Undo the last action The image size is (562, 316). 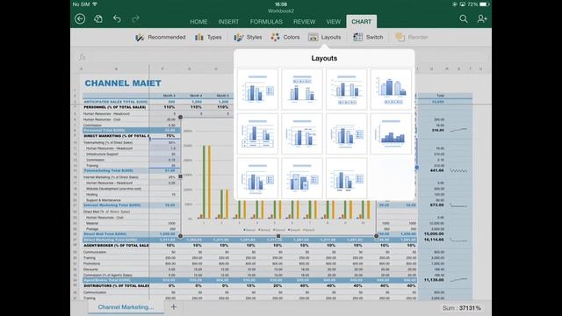tap(117, 18)
